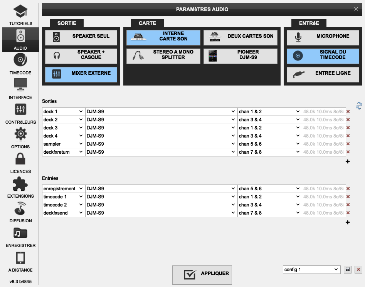Add a new line under Sorties
This screenshot has height=287, width=365.
coord(348,161)
